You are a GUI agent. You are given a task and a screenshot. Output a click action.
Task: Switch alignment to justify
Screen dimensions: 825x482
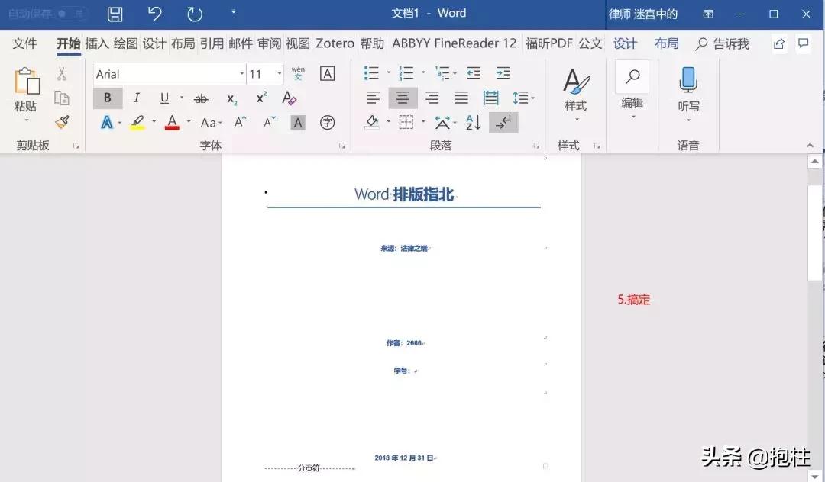(x=461, y=98)
